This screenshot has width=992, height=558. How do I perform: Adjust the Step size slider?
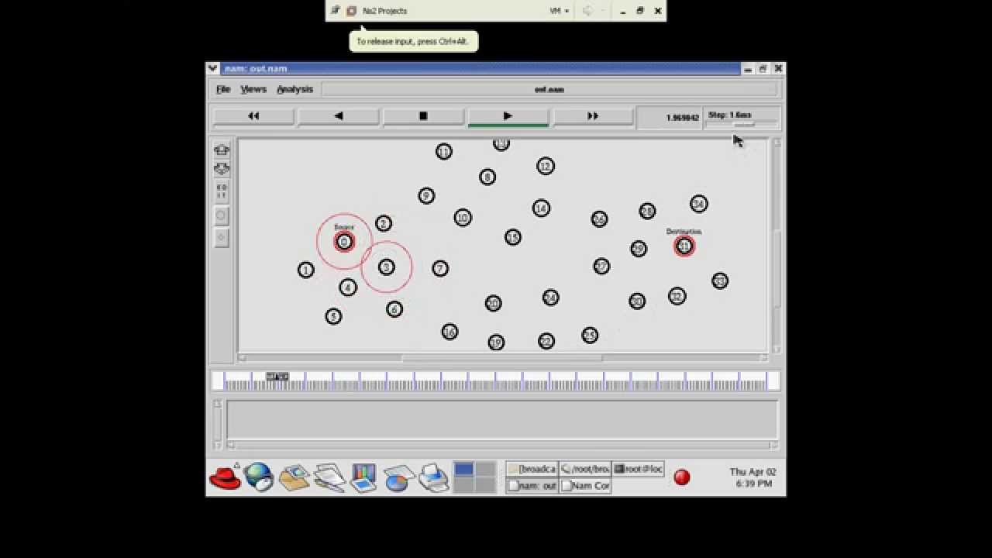pos(742,124)
